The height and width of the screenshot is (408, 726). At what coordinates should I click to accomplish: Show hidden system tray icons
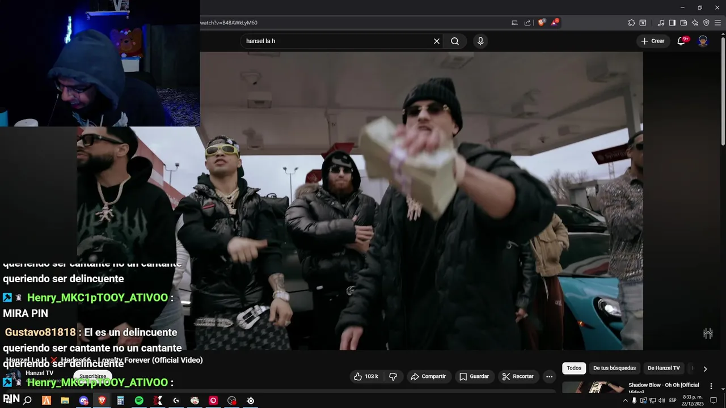pos(625,401)
